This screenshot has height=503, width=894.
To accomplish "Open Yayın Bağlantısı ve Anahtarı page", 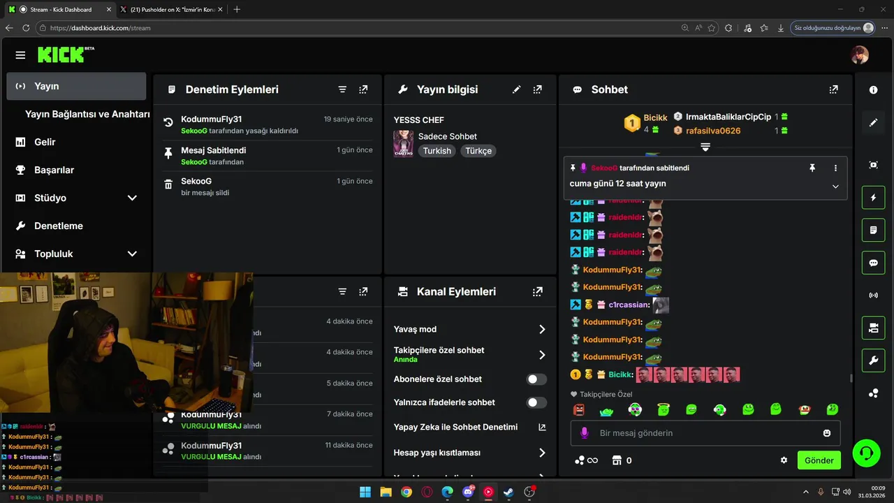I will [x=87, y=114].
